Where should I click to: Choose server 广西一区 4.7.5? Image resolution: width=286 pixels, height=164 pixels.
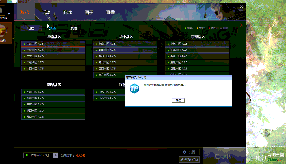click(x=53, y=69)
